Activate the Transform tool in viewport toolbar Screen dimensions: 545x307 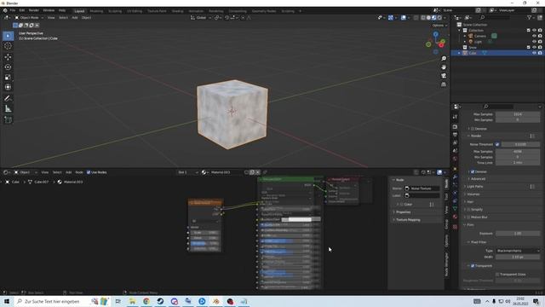coord(8,87)
